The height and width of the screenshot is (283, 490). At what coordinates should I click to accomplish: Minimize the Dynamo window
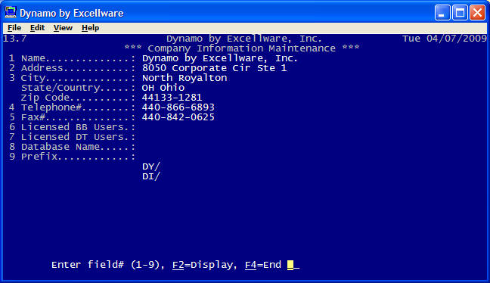click(x=442, y=13)
